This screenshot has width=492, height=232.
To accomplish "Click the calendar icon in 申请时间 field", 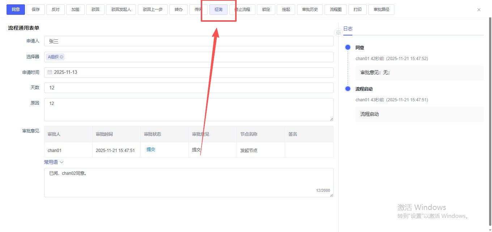I will 50,72.
